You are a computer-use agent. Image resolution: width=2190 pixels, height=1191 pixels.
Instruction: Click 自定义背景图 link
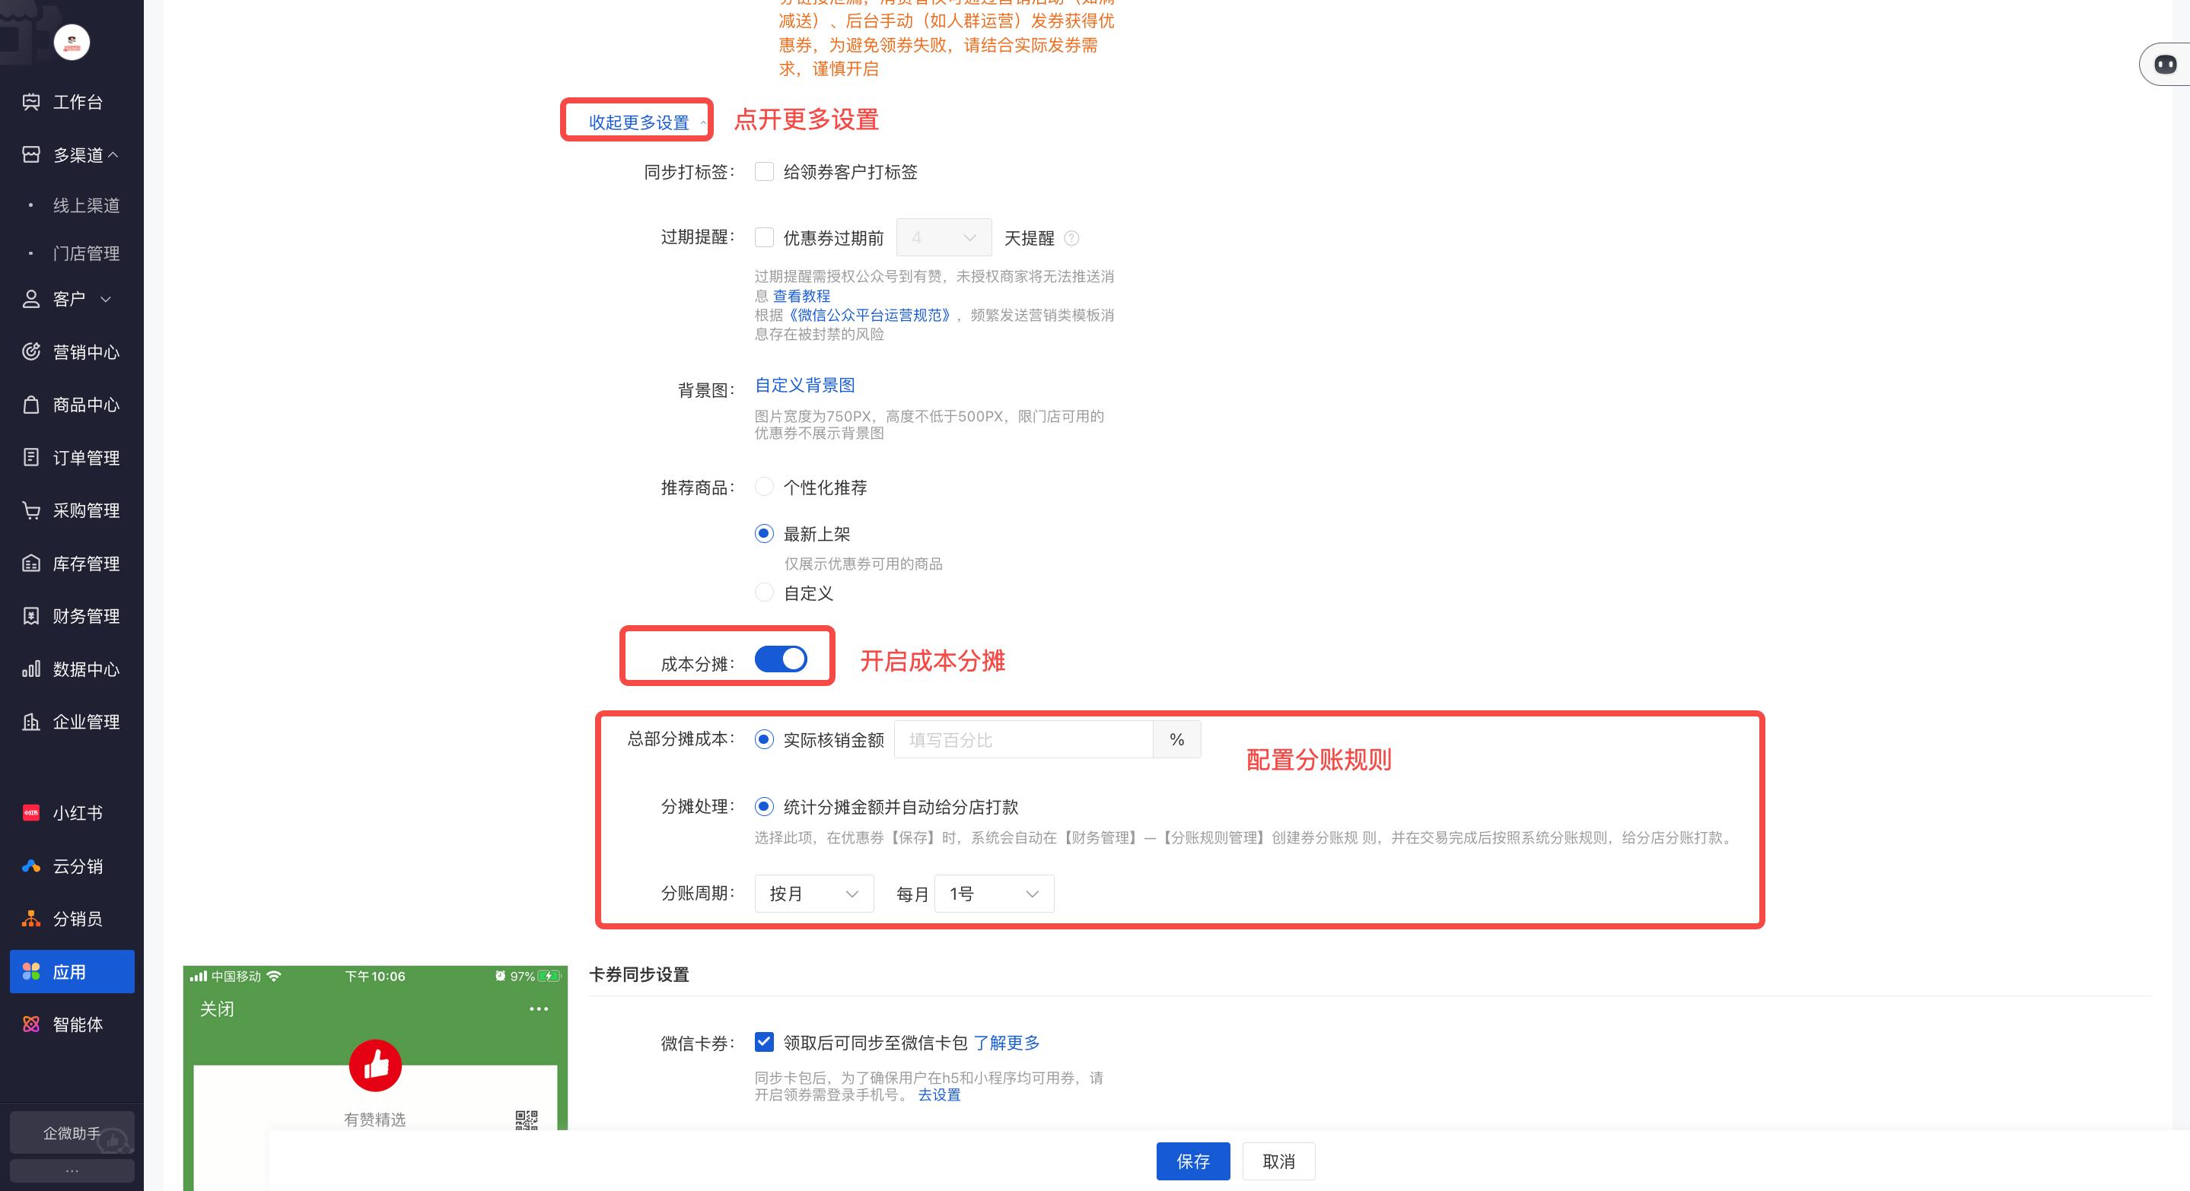(x=804, y=385)
